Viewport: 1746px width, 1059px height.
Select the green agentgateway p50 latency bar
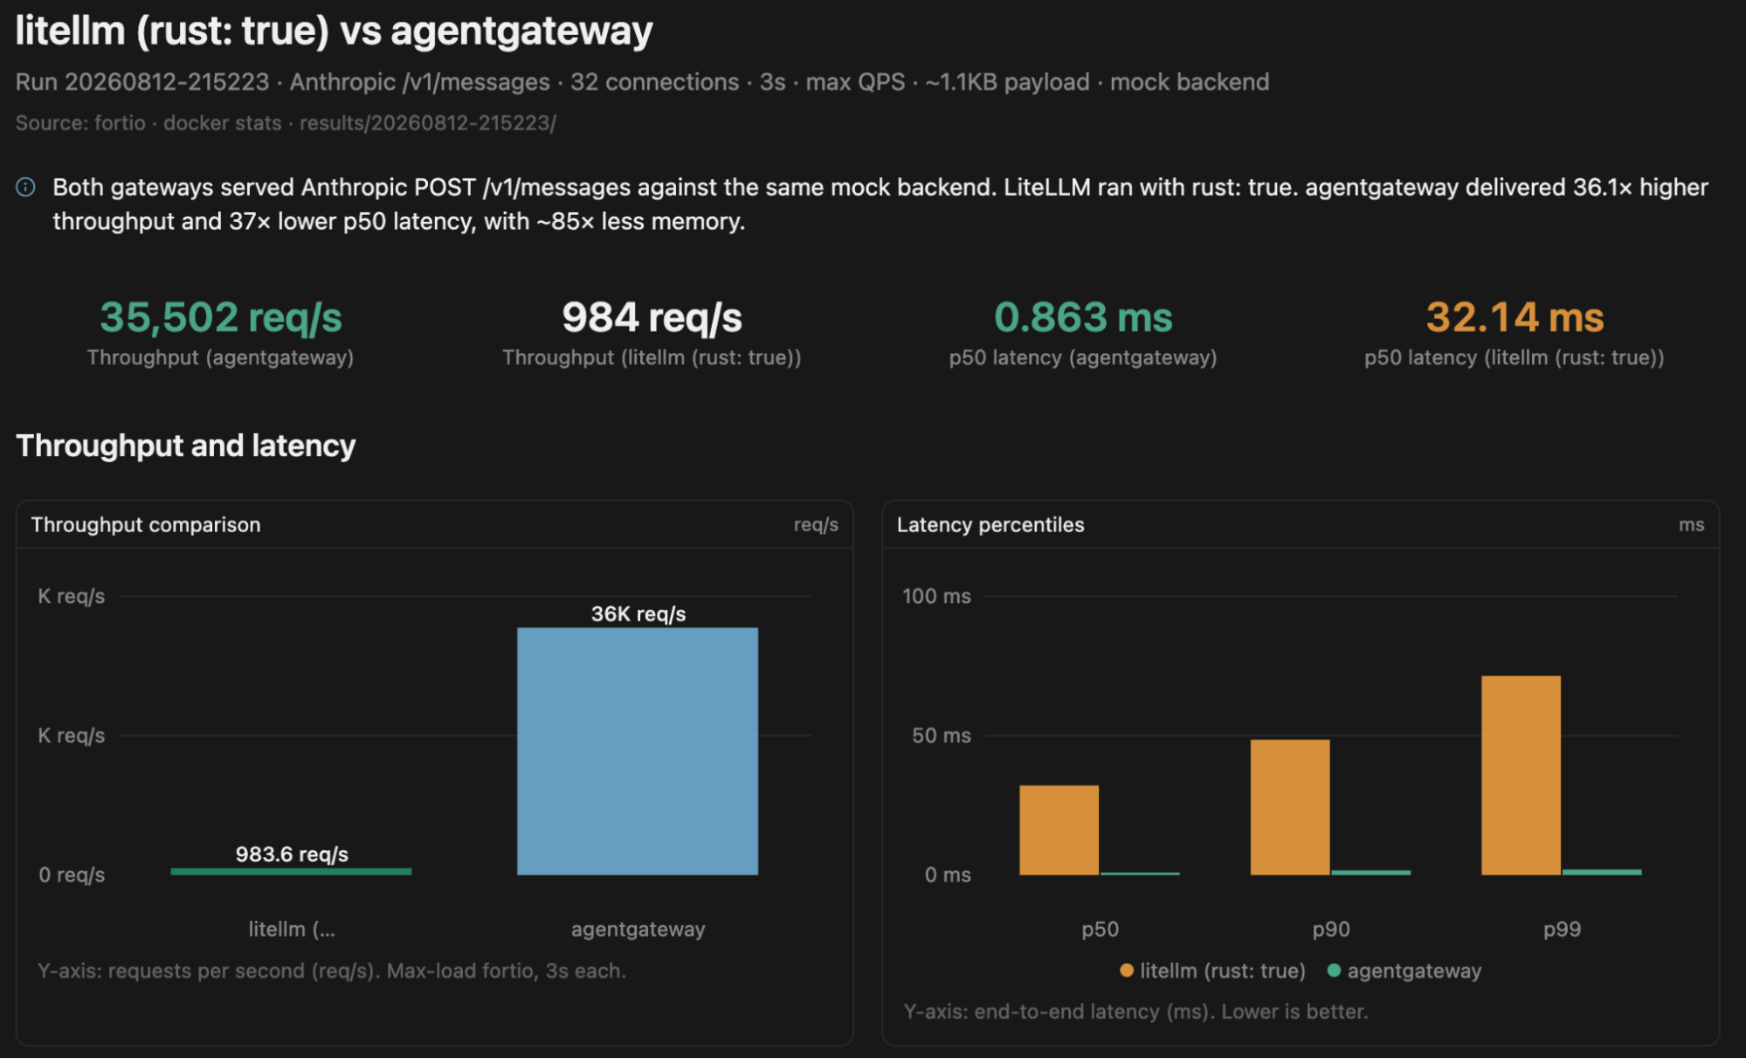click(1140, 873)
